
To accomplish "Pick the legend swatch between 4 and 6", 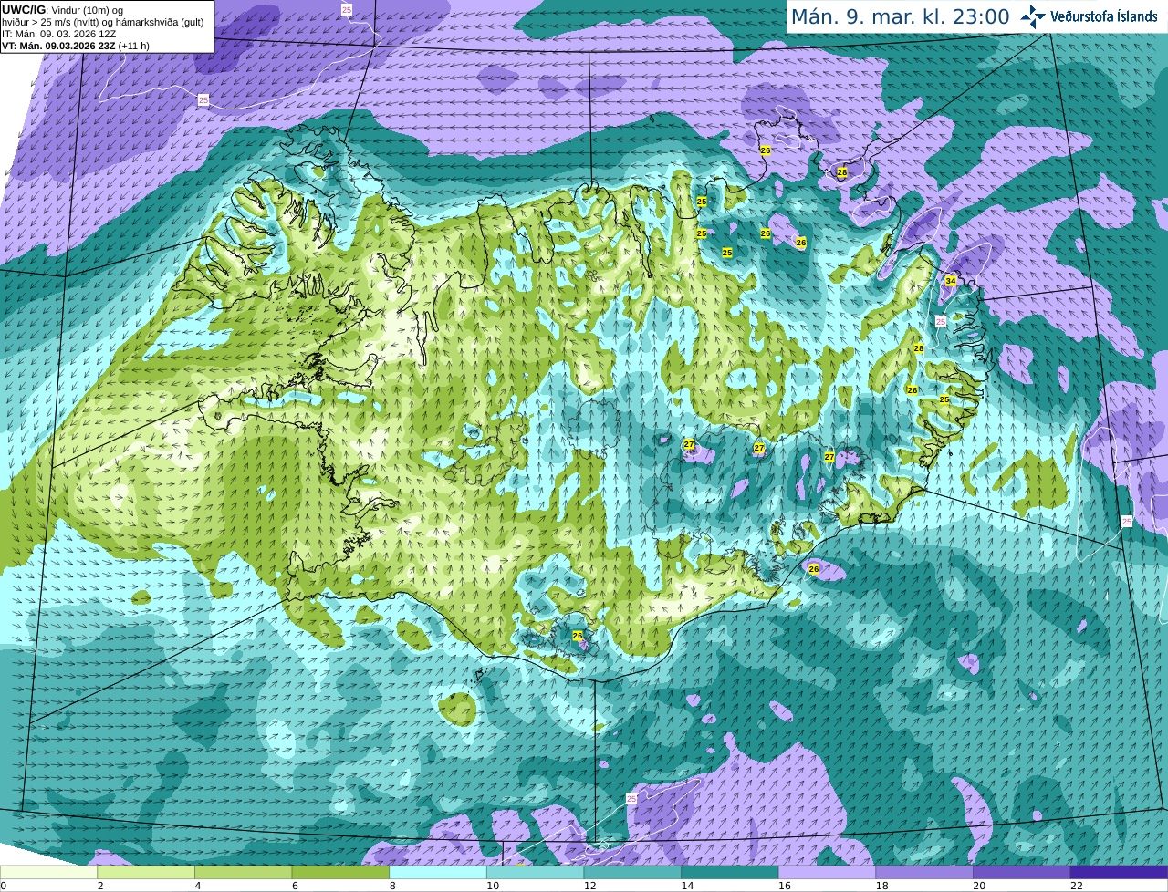I will point(243,873).
